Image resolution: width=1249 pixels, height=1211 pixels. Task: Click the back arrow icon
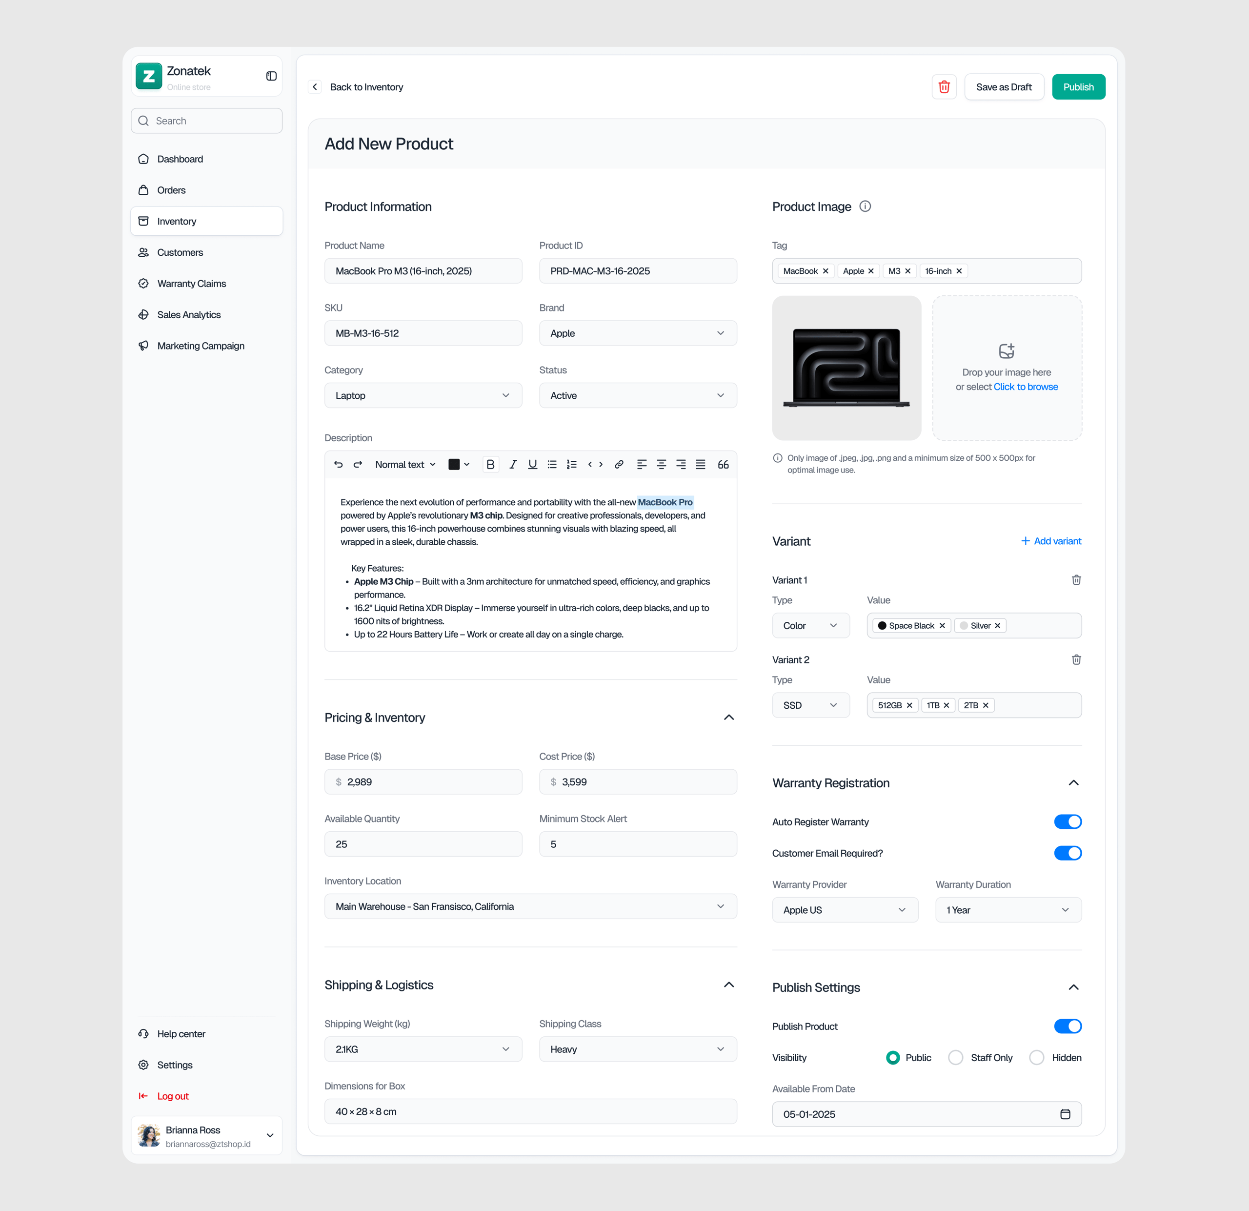pyautogui.click(x=315, y=87)
